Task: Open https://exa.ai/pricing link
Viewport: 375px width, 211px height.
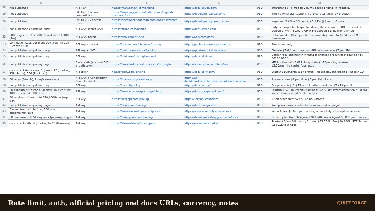Action: (126, 86)
